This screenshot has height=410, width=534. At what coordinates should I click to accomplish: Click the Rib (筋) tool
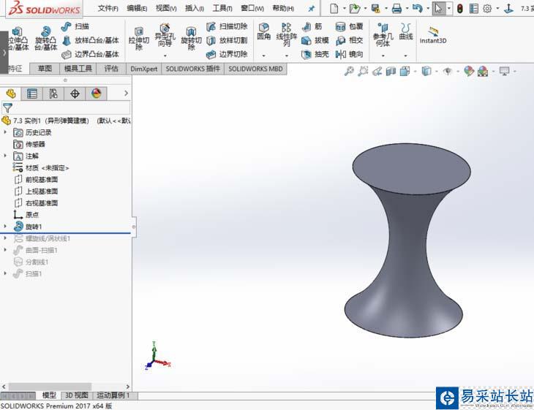(312, 26)
